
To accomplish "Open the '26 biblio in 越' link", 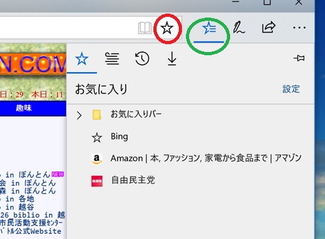I will click(32, 215).
